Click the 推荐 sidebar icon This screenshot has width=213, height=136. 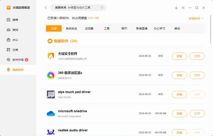9,20
